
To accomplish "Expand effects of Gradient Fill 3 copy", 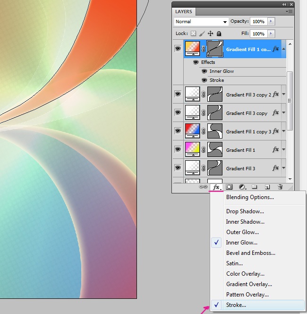I will [x=284, y=113].
